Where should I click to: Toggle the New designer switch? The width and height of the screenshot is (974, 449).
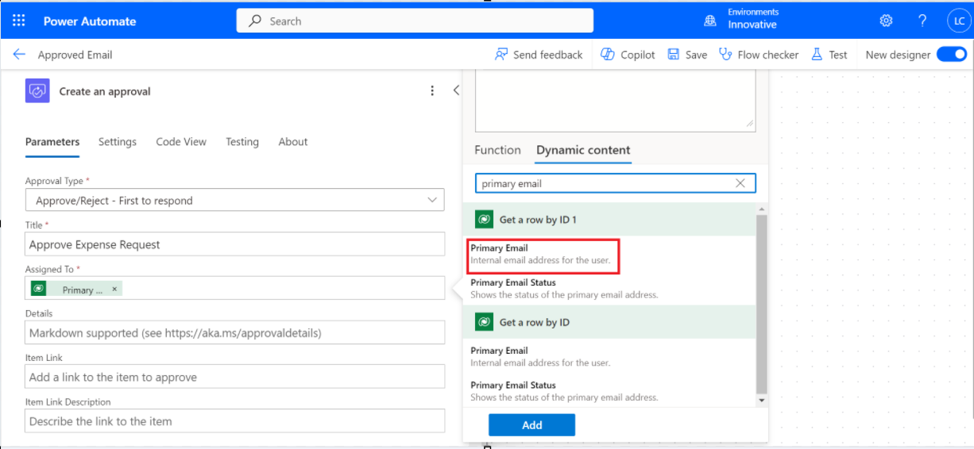coord(951,55)
